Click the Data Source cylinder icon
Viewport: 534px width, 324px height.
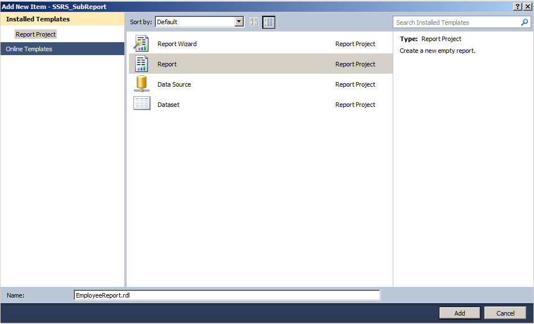click(141, 84)
